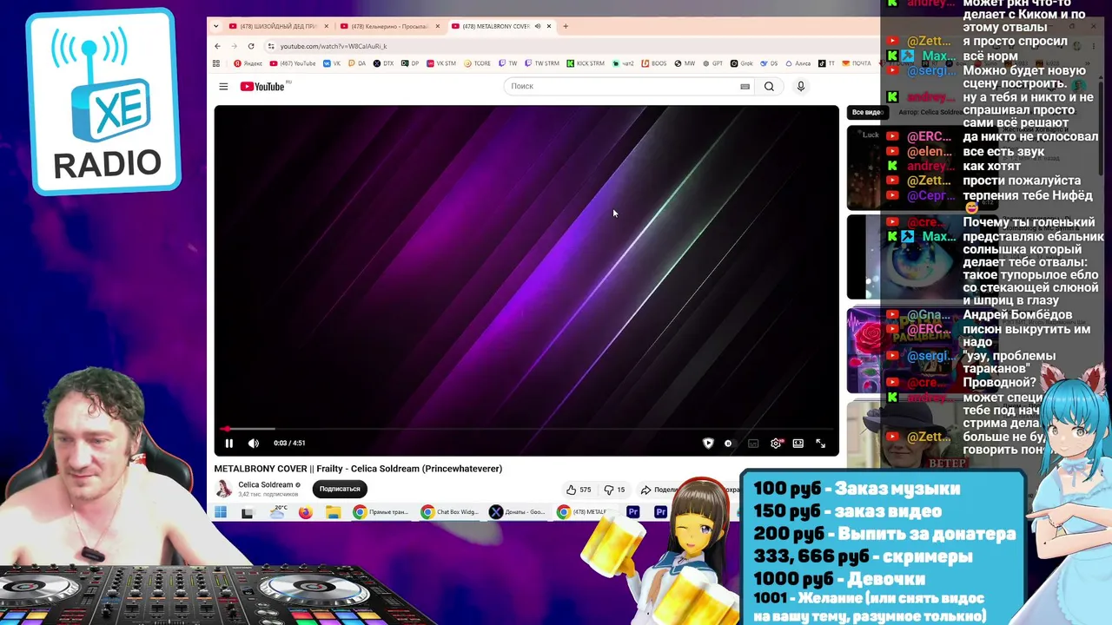1112x625 pixels.
Task: Click the shield icon in the player controls
Action: point(708,444)
